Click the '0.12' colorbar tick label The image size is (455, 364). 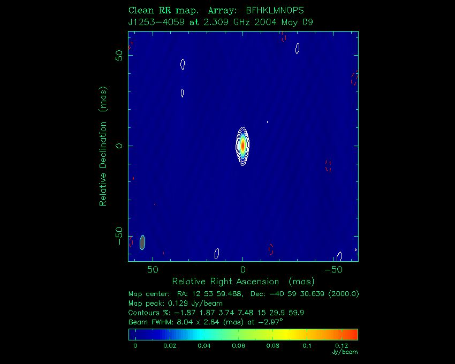(x=342, y=346)
